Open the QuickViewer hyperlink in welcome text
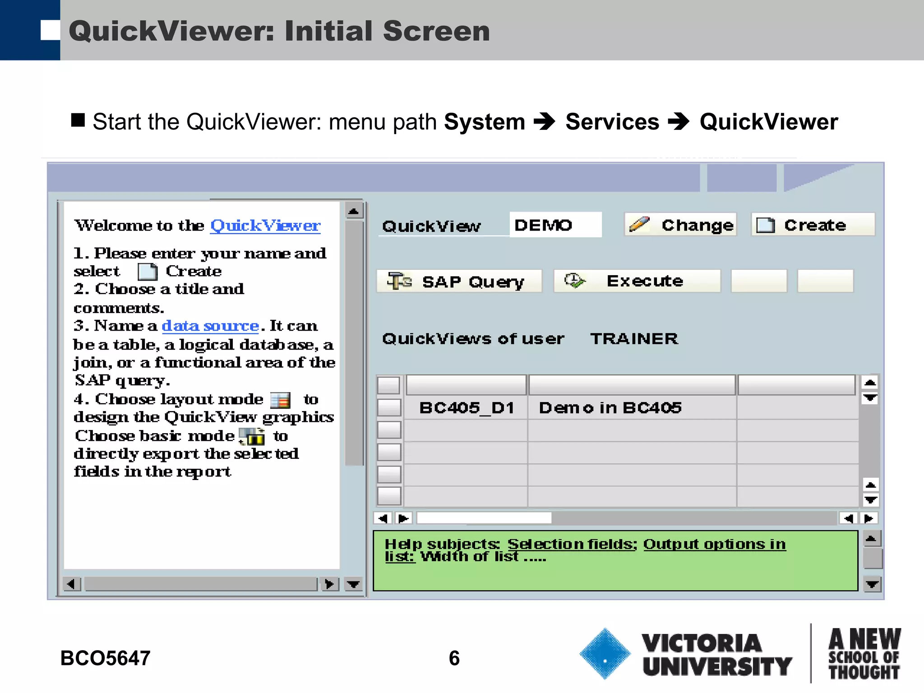This screenshot has height=693, width=924. (265, 225)
